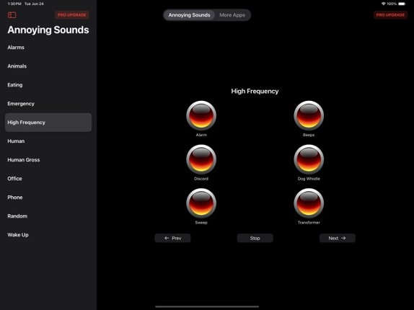Tap the time in the status bar
Viewport: 414px width, 310px height.
pyautogui.click(x=14, y=4)
